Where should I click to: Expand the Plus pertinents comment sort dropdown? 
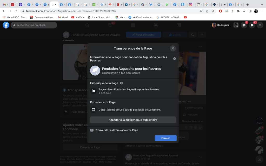(192, 121)
